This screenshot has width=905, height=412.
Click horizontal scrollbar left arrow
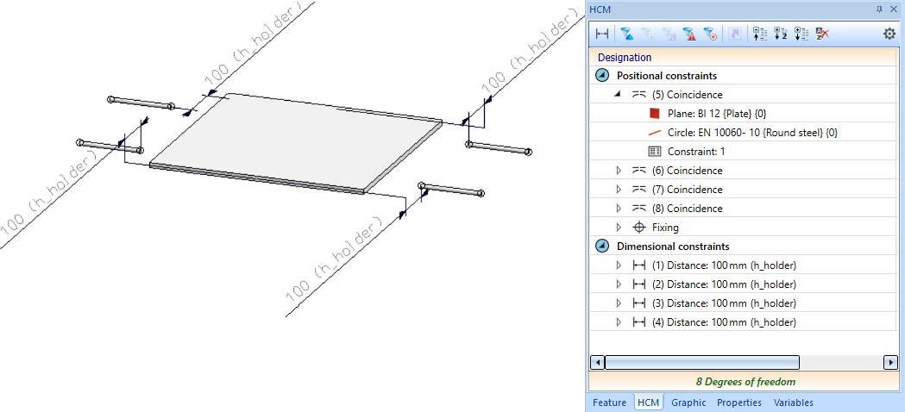click(x=597, y=362)
